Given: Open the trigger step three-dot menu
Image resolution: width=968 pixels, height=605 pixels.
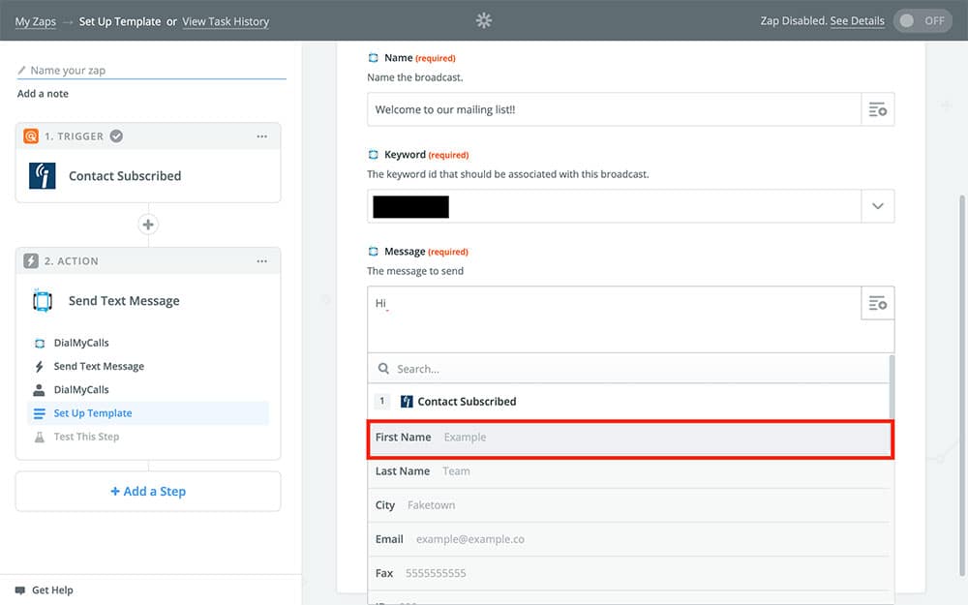Looking at the screenshot, I should click(261, 136).
